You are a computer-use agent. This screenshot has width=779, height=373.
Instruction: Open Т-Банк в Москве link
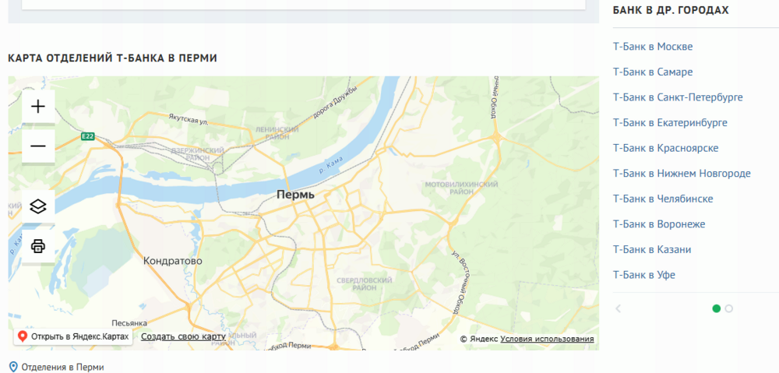[x=653, y=47]
